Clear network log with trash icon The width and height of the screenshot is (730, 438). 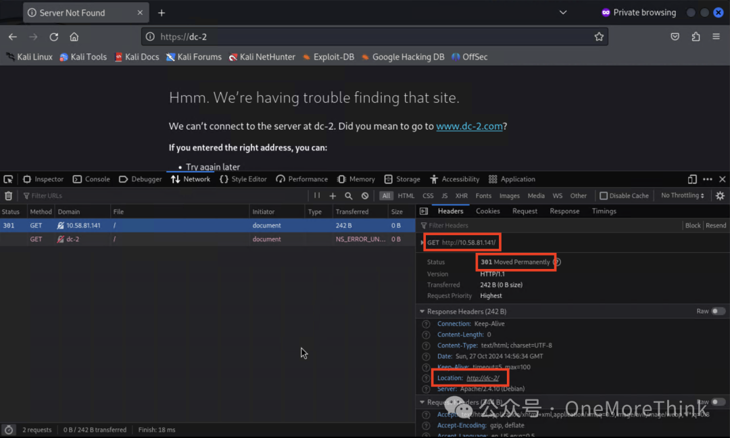8,196
